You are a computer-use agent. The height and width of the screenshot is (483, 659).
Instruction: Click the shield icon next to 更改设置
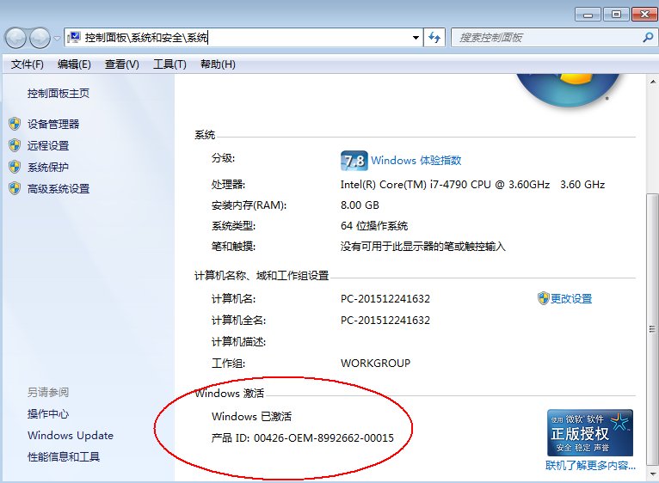(544, 298)
